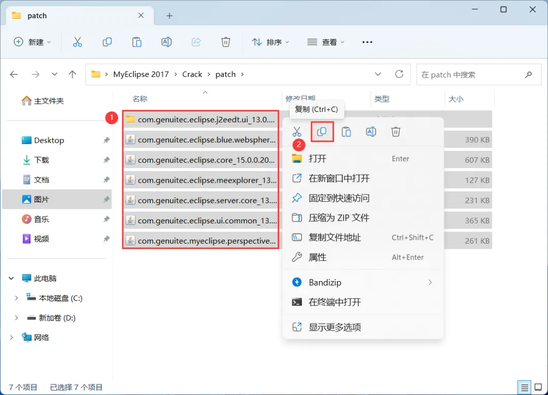
Task: Open the 查看 (View) dropdown
Action: [326, 42]
